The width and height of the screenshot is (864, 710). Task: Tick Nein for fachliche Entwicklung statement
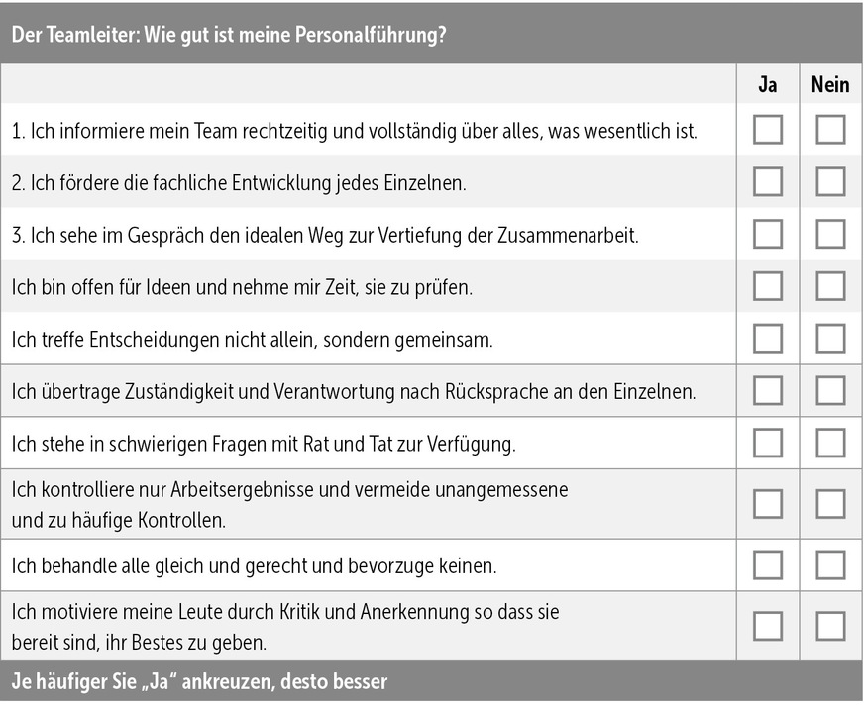(x=830, y=182)
